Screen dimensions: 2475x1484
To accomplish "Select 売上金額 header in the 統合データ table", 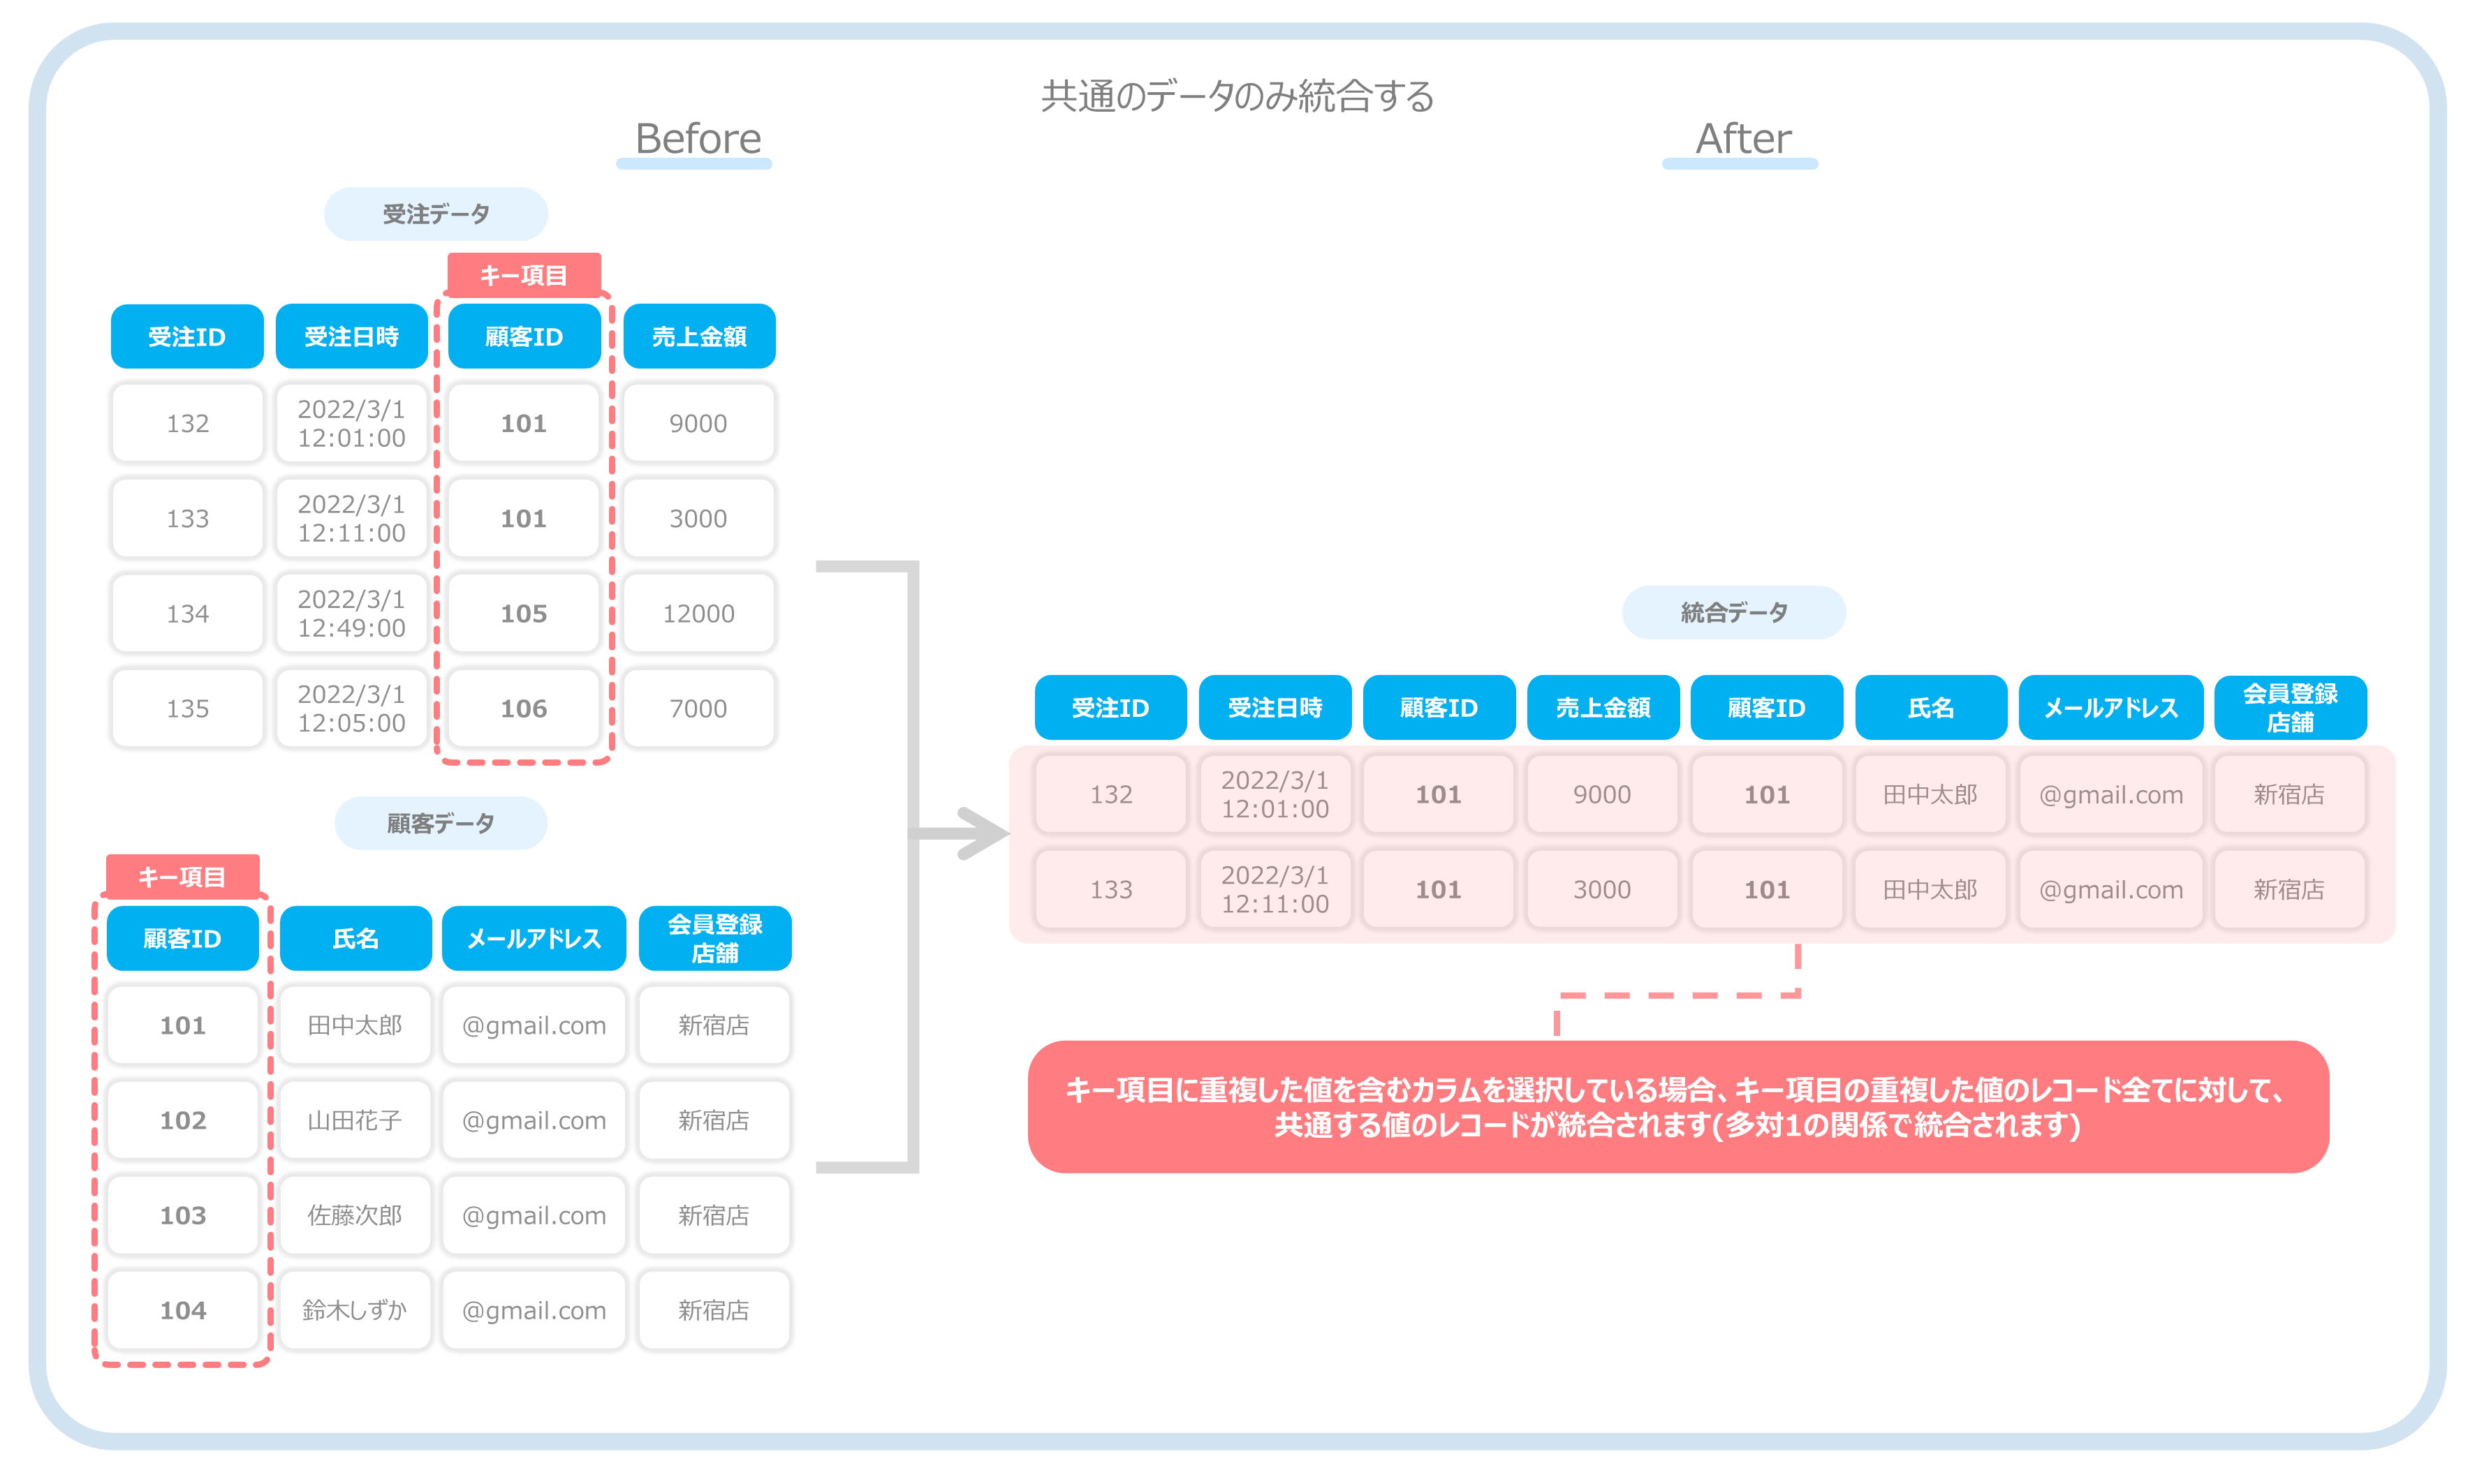I will tap(1603, 708).
